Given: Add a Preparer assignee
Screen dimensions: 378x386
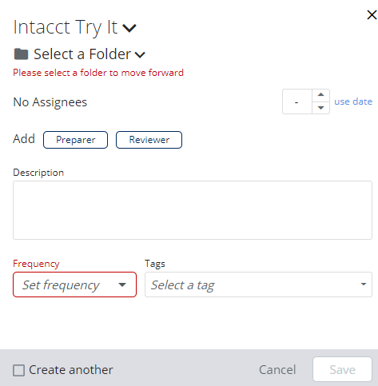Looking at the screenshot, I should click(76, 140).
